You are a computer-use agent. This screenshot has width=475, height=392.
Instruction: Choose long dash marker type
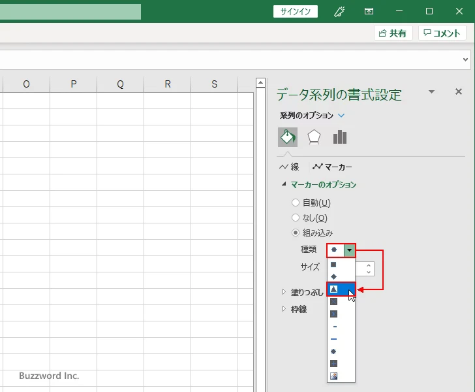coord(333,339)
